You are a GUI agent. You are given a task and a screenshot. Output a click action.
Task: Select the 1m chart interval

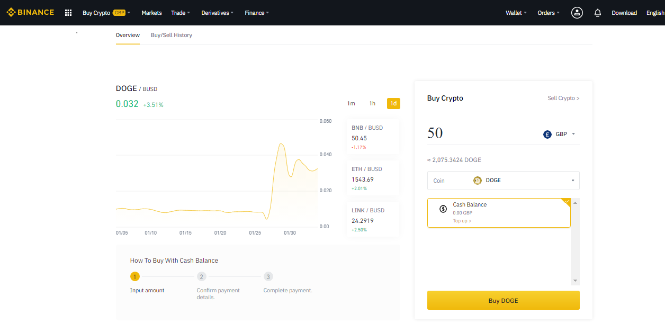pos(351,103)
